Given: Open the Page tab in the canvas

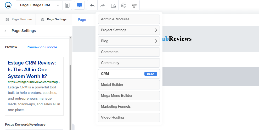Looking at the screenshot, I should point(82,19).
